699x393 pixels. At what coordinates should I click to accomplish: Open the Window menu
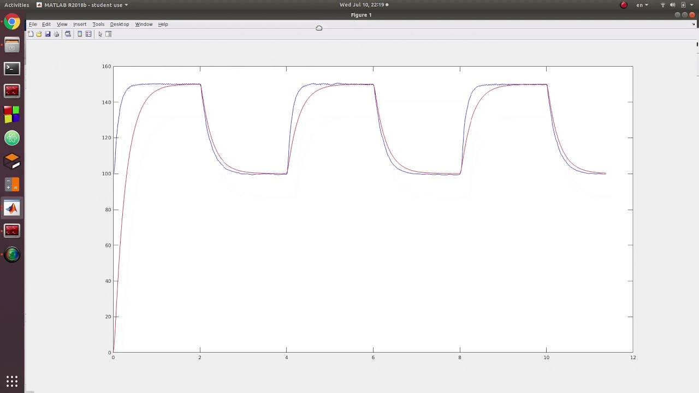coord(144,24)
